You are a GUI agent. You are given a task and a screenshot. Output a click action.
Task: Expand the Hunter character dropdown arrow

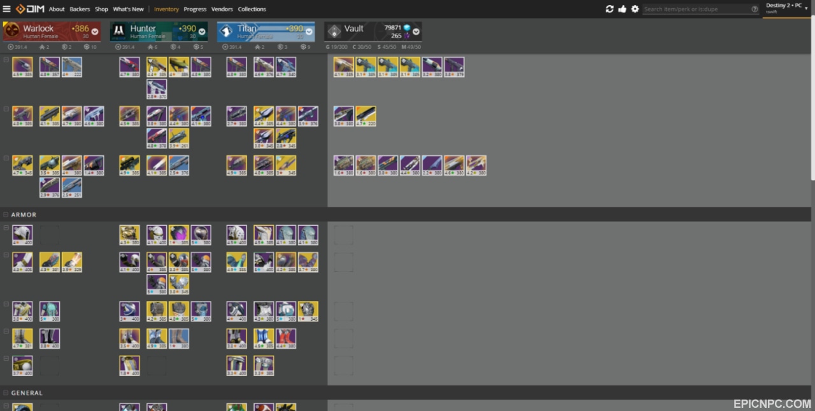[x=202, y=31]
